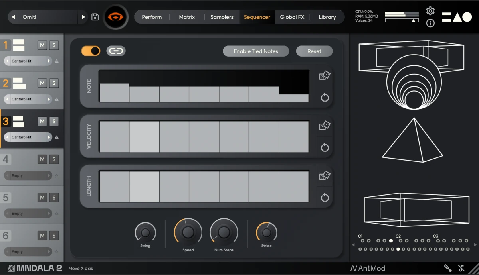Viewport: 479px width, 275px height.
Task: Open the info panel icon
Action: (430, 23)
